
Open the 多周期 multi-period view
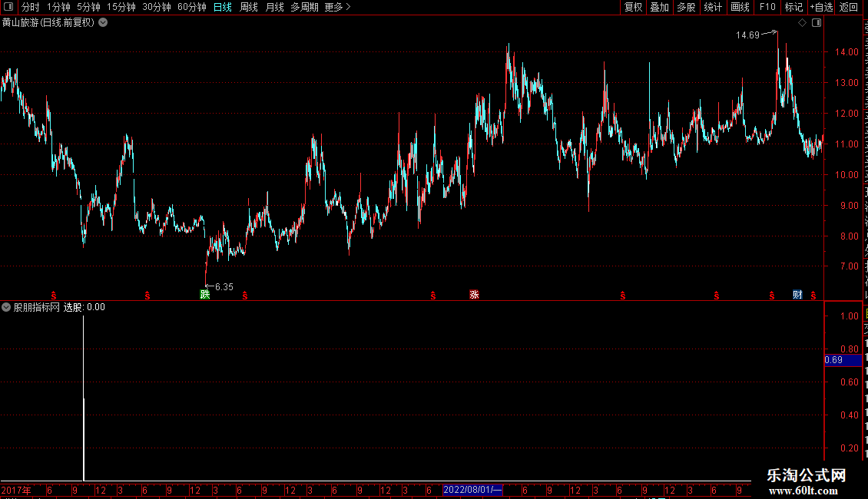304,7
